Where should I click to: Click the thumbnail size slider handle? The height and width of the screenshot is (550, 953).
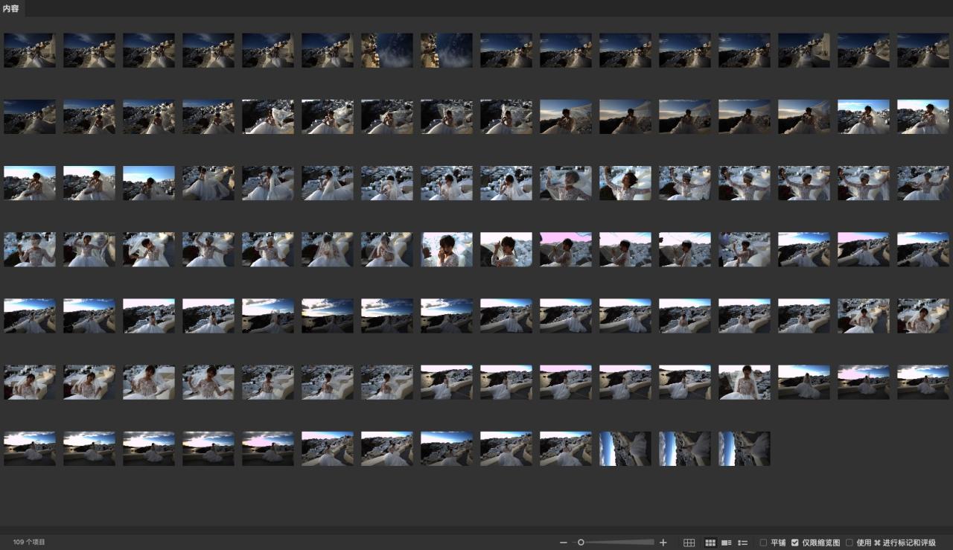581,543
